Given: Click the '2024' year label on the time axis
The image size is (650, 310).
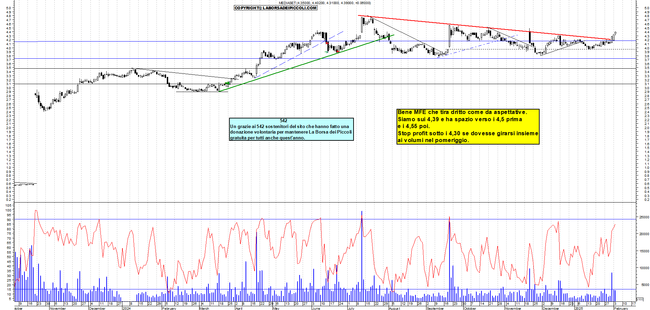Looking at the screenshot, I should [127, 308].
